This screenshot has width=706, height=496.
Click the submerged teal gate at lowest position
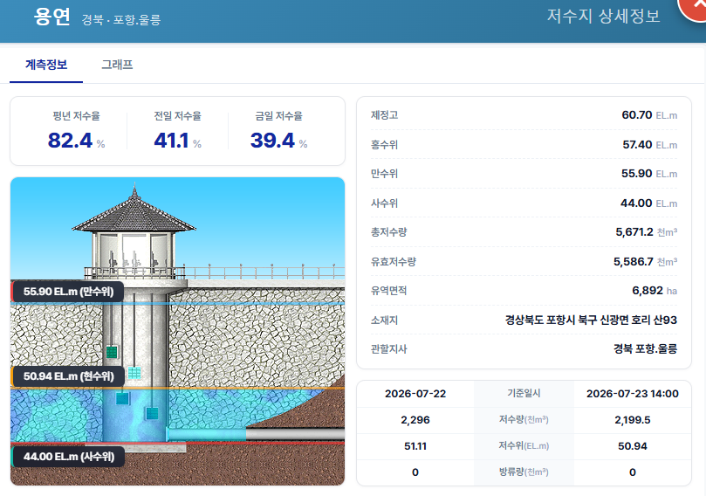152,413
